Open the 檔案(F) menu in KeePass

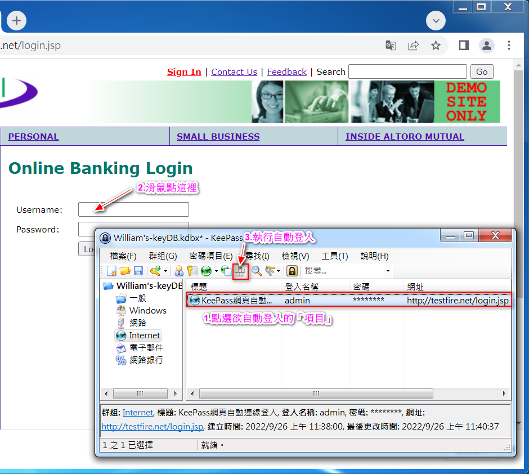pyautogui.click(x=123, y=256)
